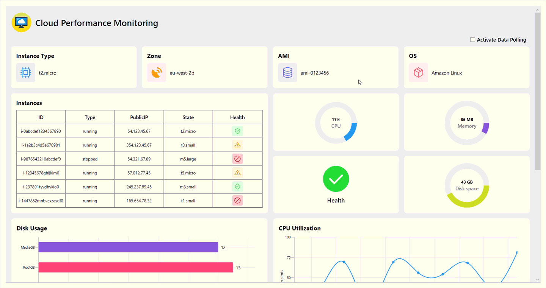Click the scroll down arrow of scrollbar
This screenshot has height=288, width=546.
point(538,280)
